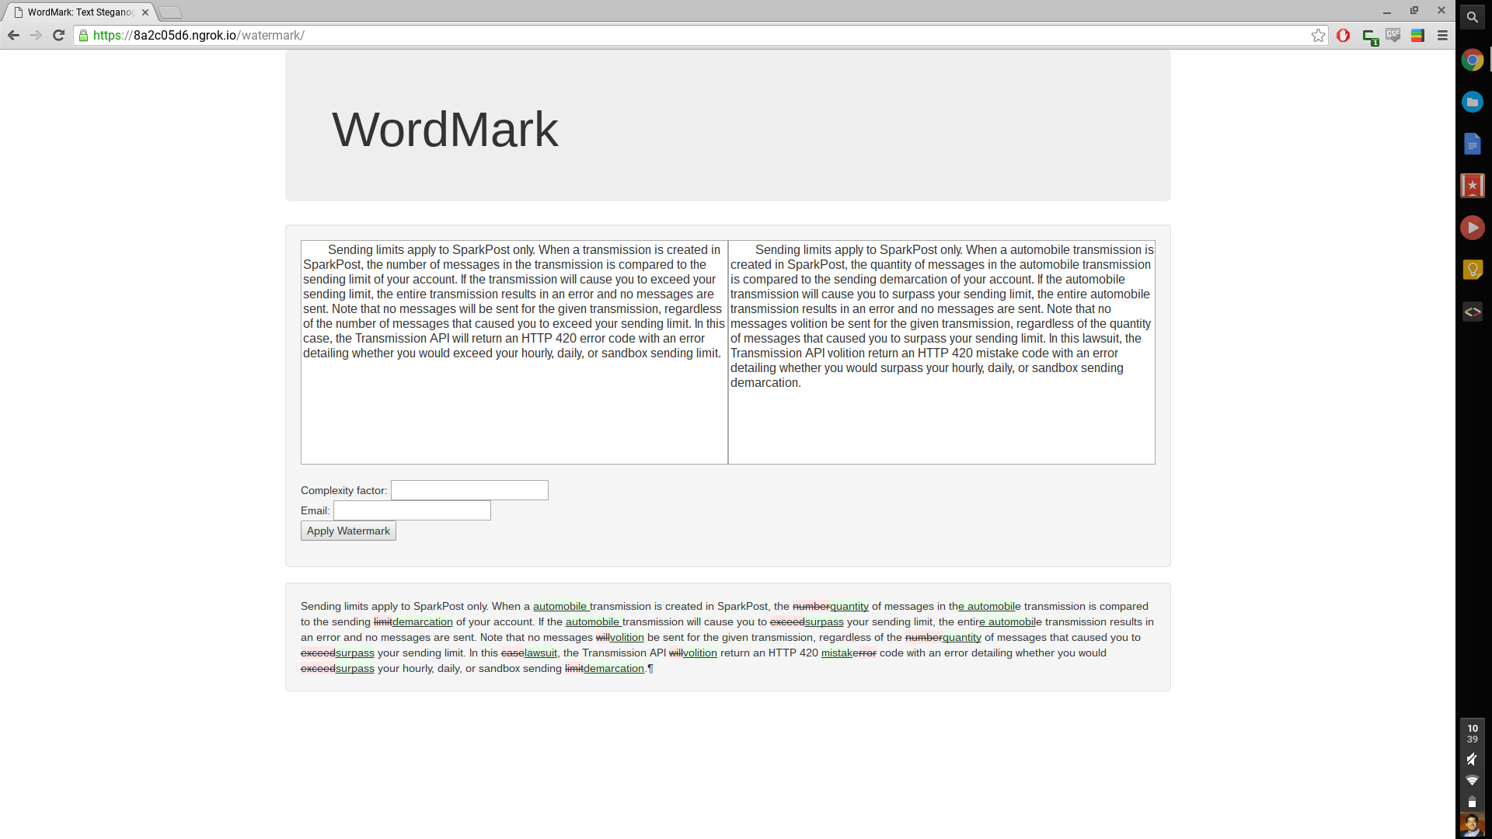This screenshot has width=1492, height=839.
Task: Launch the Files app from the shelf
Action: (1472, 102)
